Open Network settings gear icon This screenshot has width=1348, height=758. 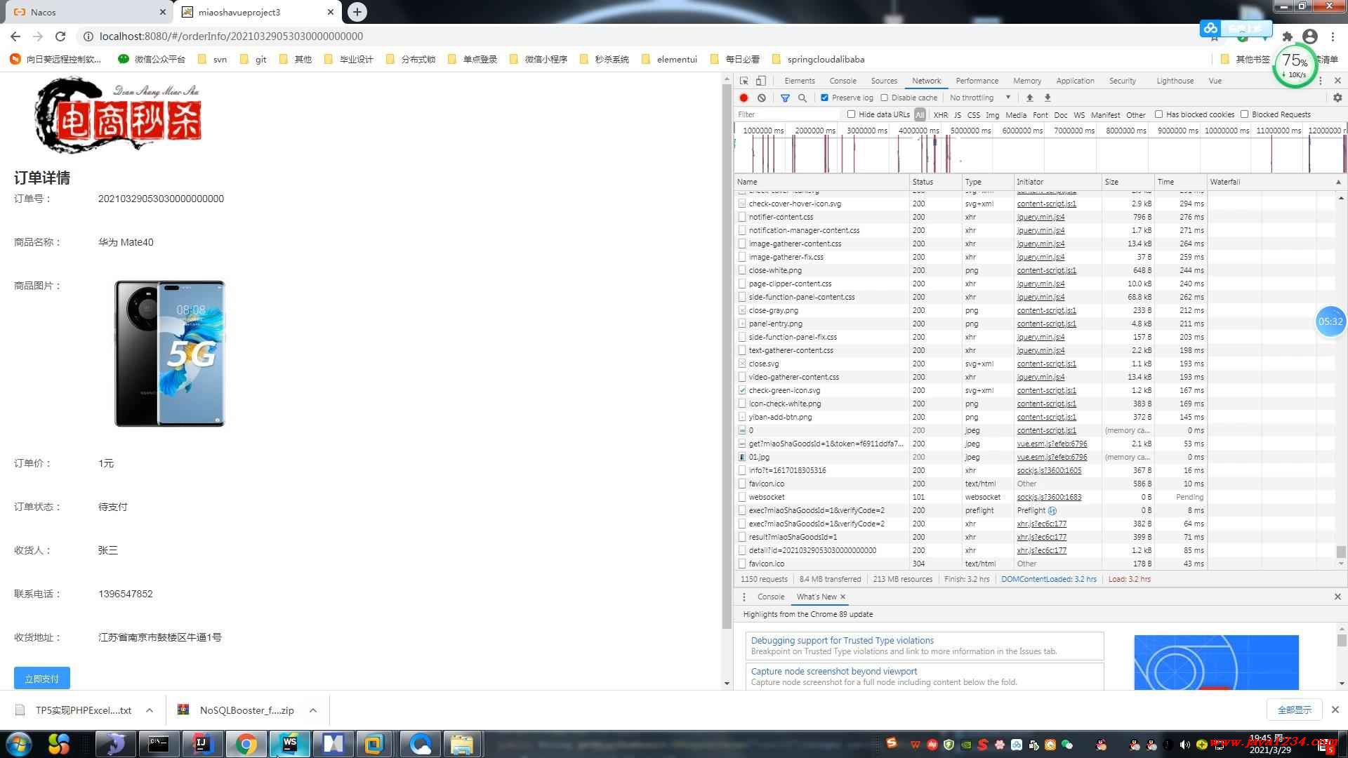pos(1337,98)
